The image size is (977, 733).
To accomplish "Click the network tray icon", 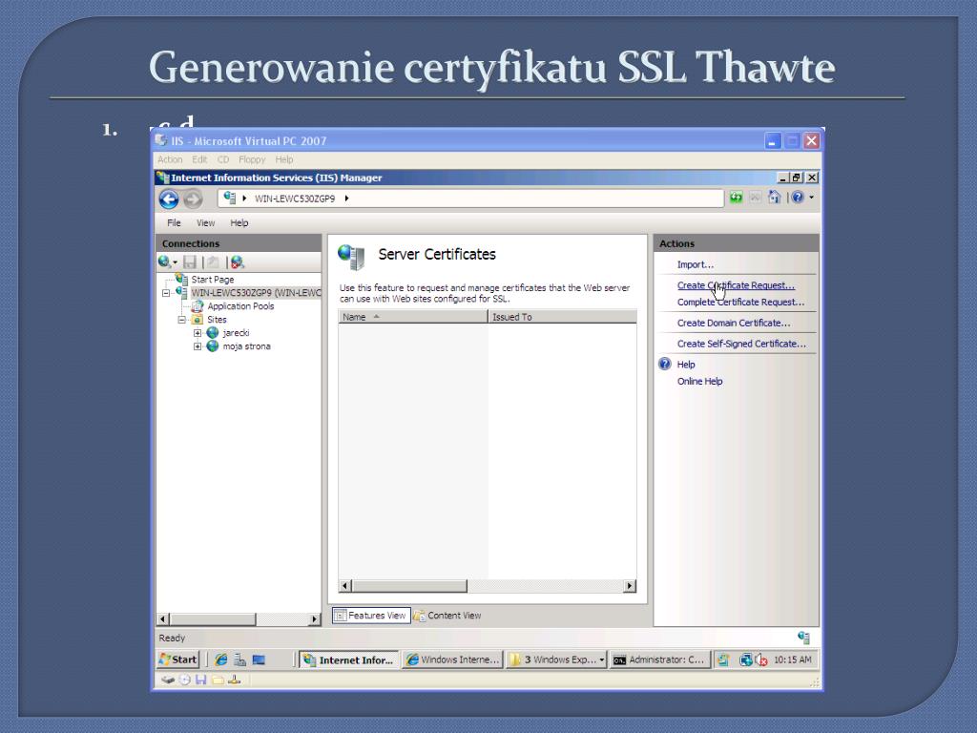I will pos(745,660).
